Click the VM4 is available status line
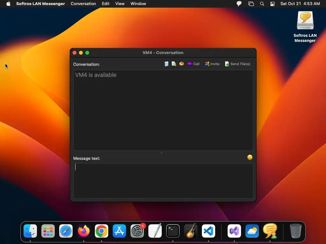The image size is (326, 244). click(x=96, y=75)
